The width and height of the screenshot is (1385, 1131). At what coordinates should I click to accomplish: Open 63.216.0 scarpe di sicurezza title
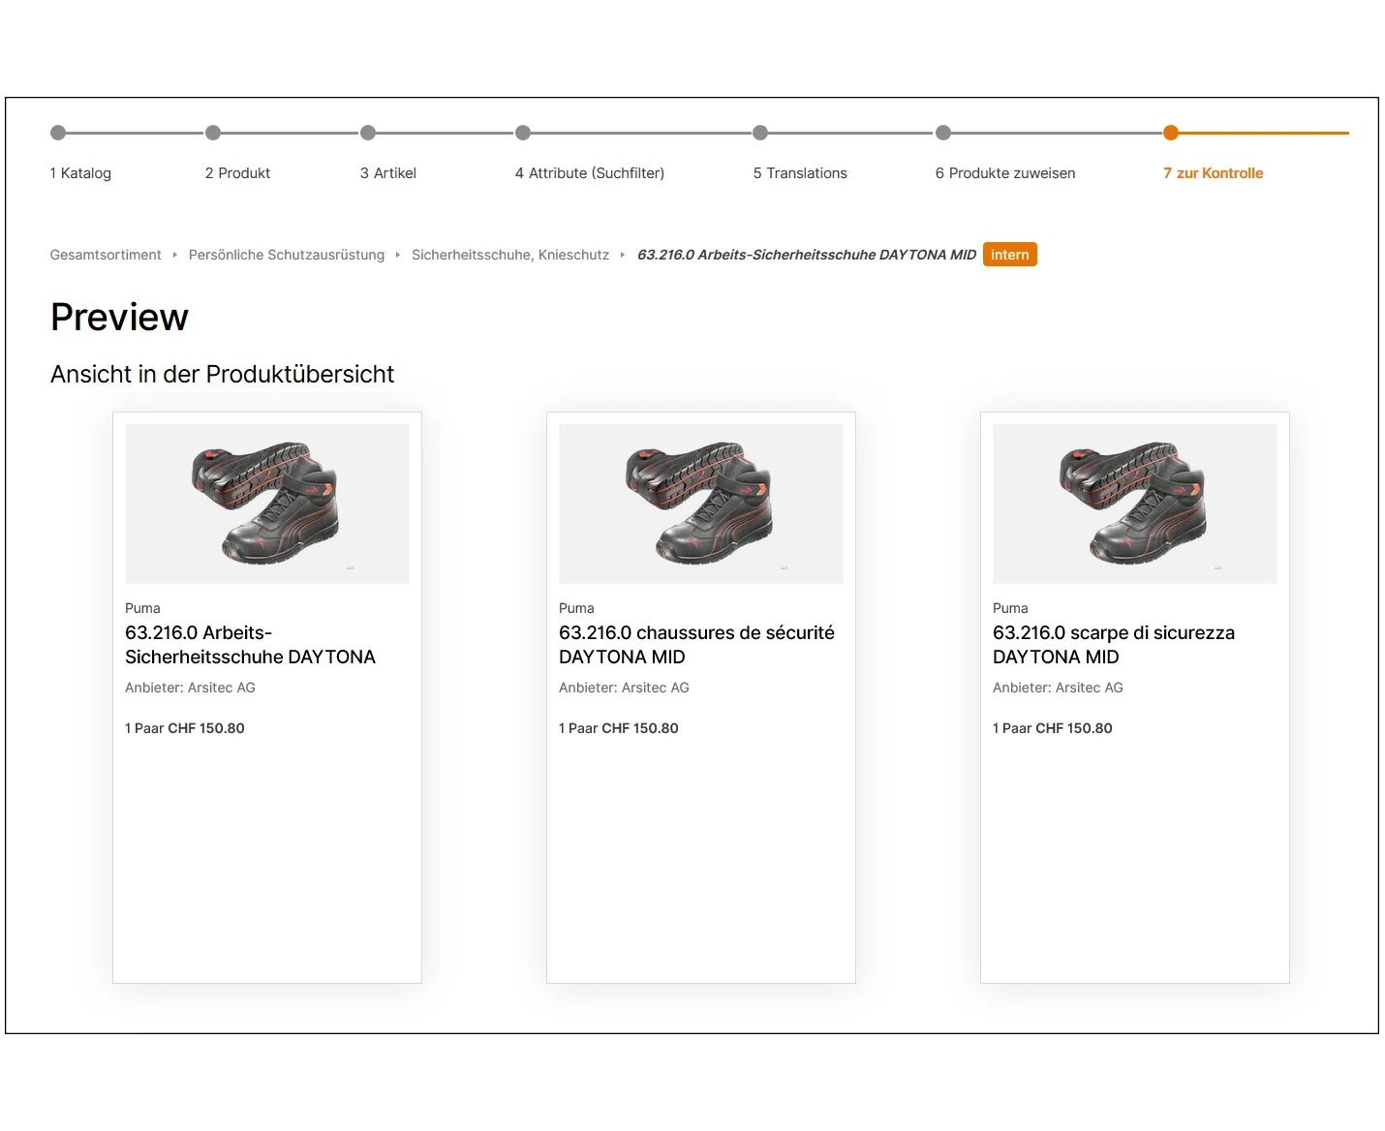click(1114, 645)
